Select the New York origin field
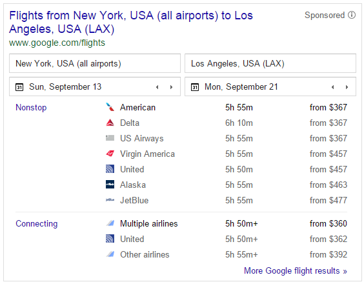Screen dimensions: 364x284 coord(95,63)
